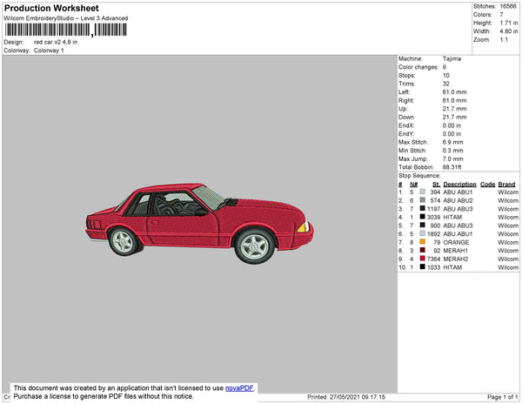
Task: Click the Description column header
Action: tap(459, 185)
